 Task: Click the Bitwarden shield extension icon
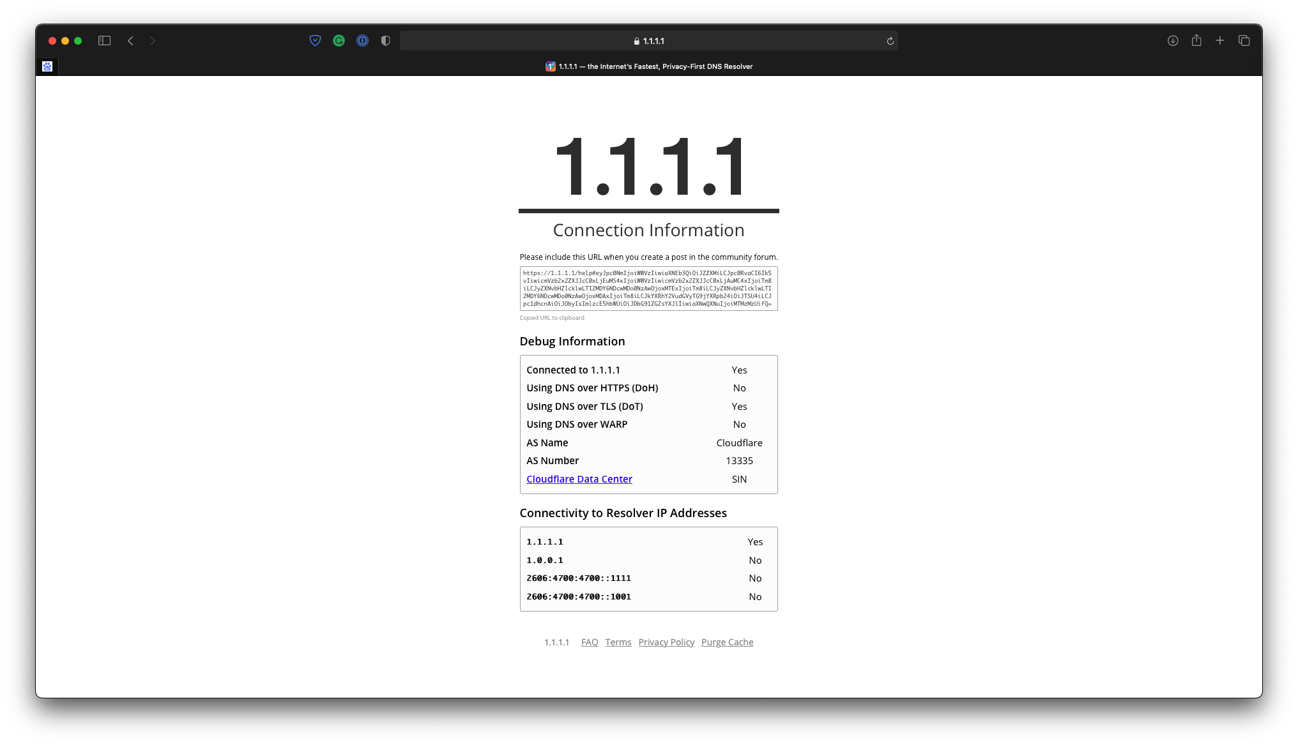(x=315, y=41)
